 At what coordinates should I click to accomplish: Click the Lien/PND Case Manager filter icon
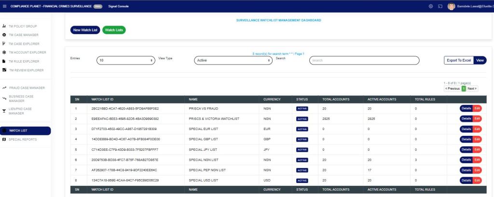[x=4, y=111]
